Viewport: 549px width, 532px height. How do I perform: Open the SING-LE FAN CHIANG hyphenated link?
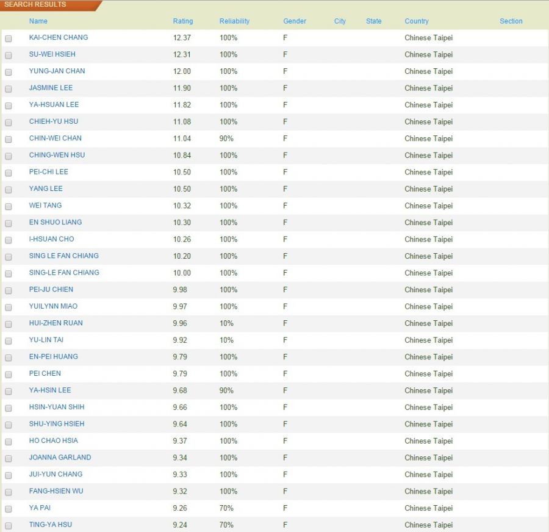pyautogui.click(x=64, y=273)
